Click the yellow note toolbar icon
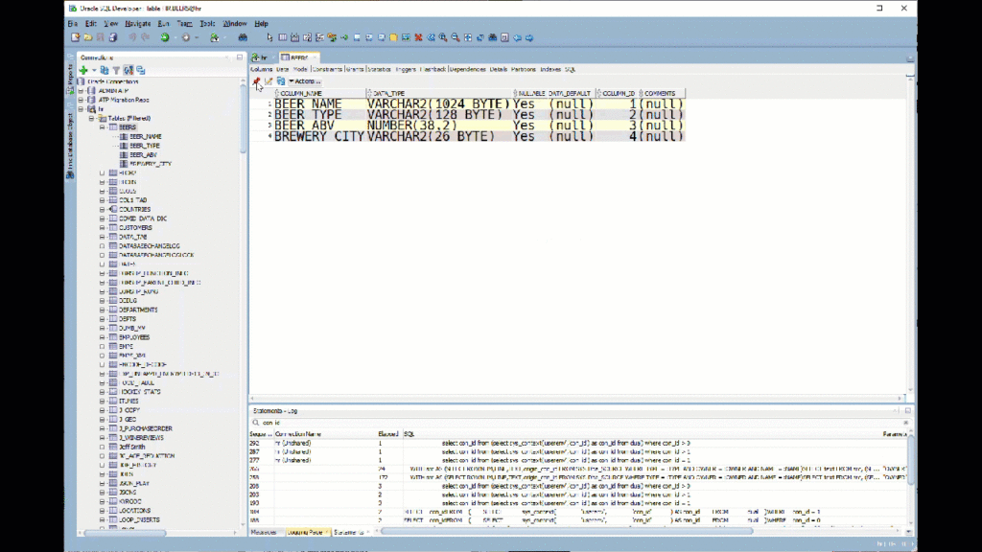 click(x=393, y=37)
